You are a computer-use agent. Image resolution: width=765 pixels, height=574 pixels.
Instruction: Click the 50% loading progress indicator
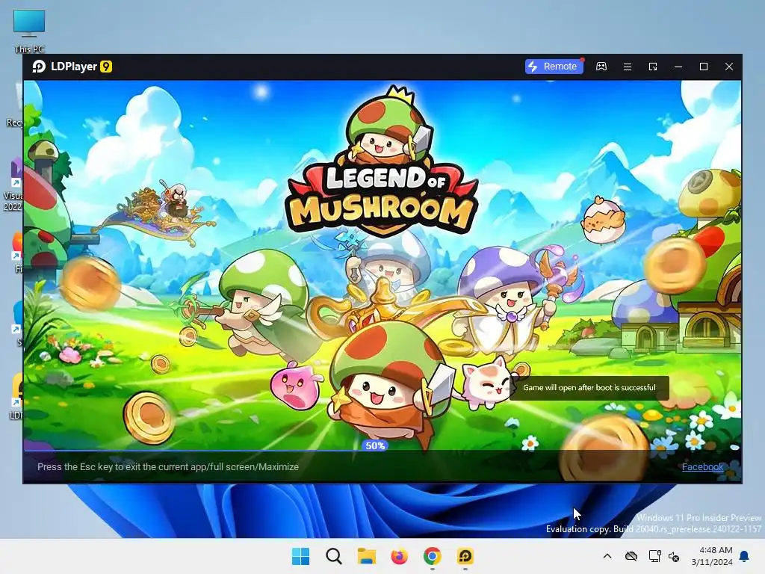375,445
